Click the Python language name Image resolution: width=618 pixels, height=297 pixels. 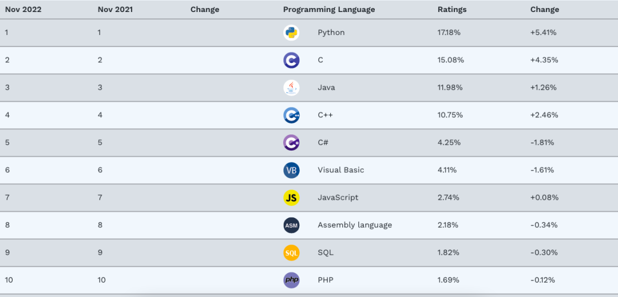pyautogui.click(x=331, y=33)
